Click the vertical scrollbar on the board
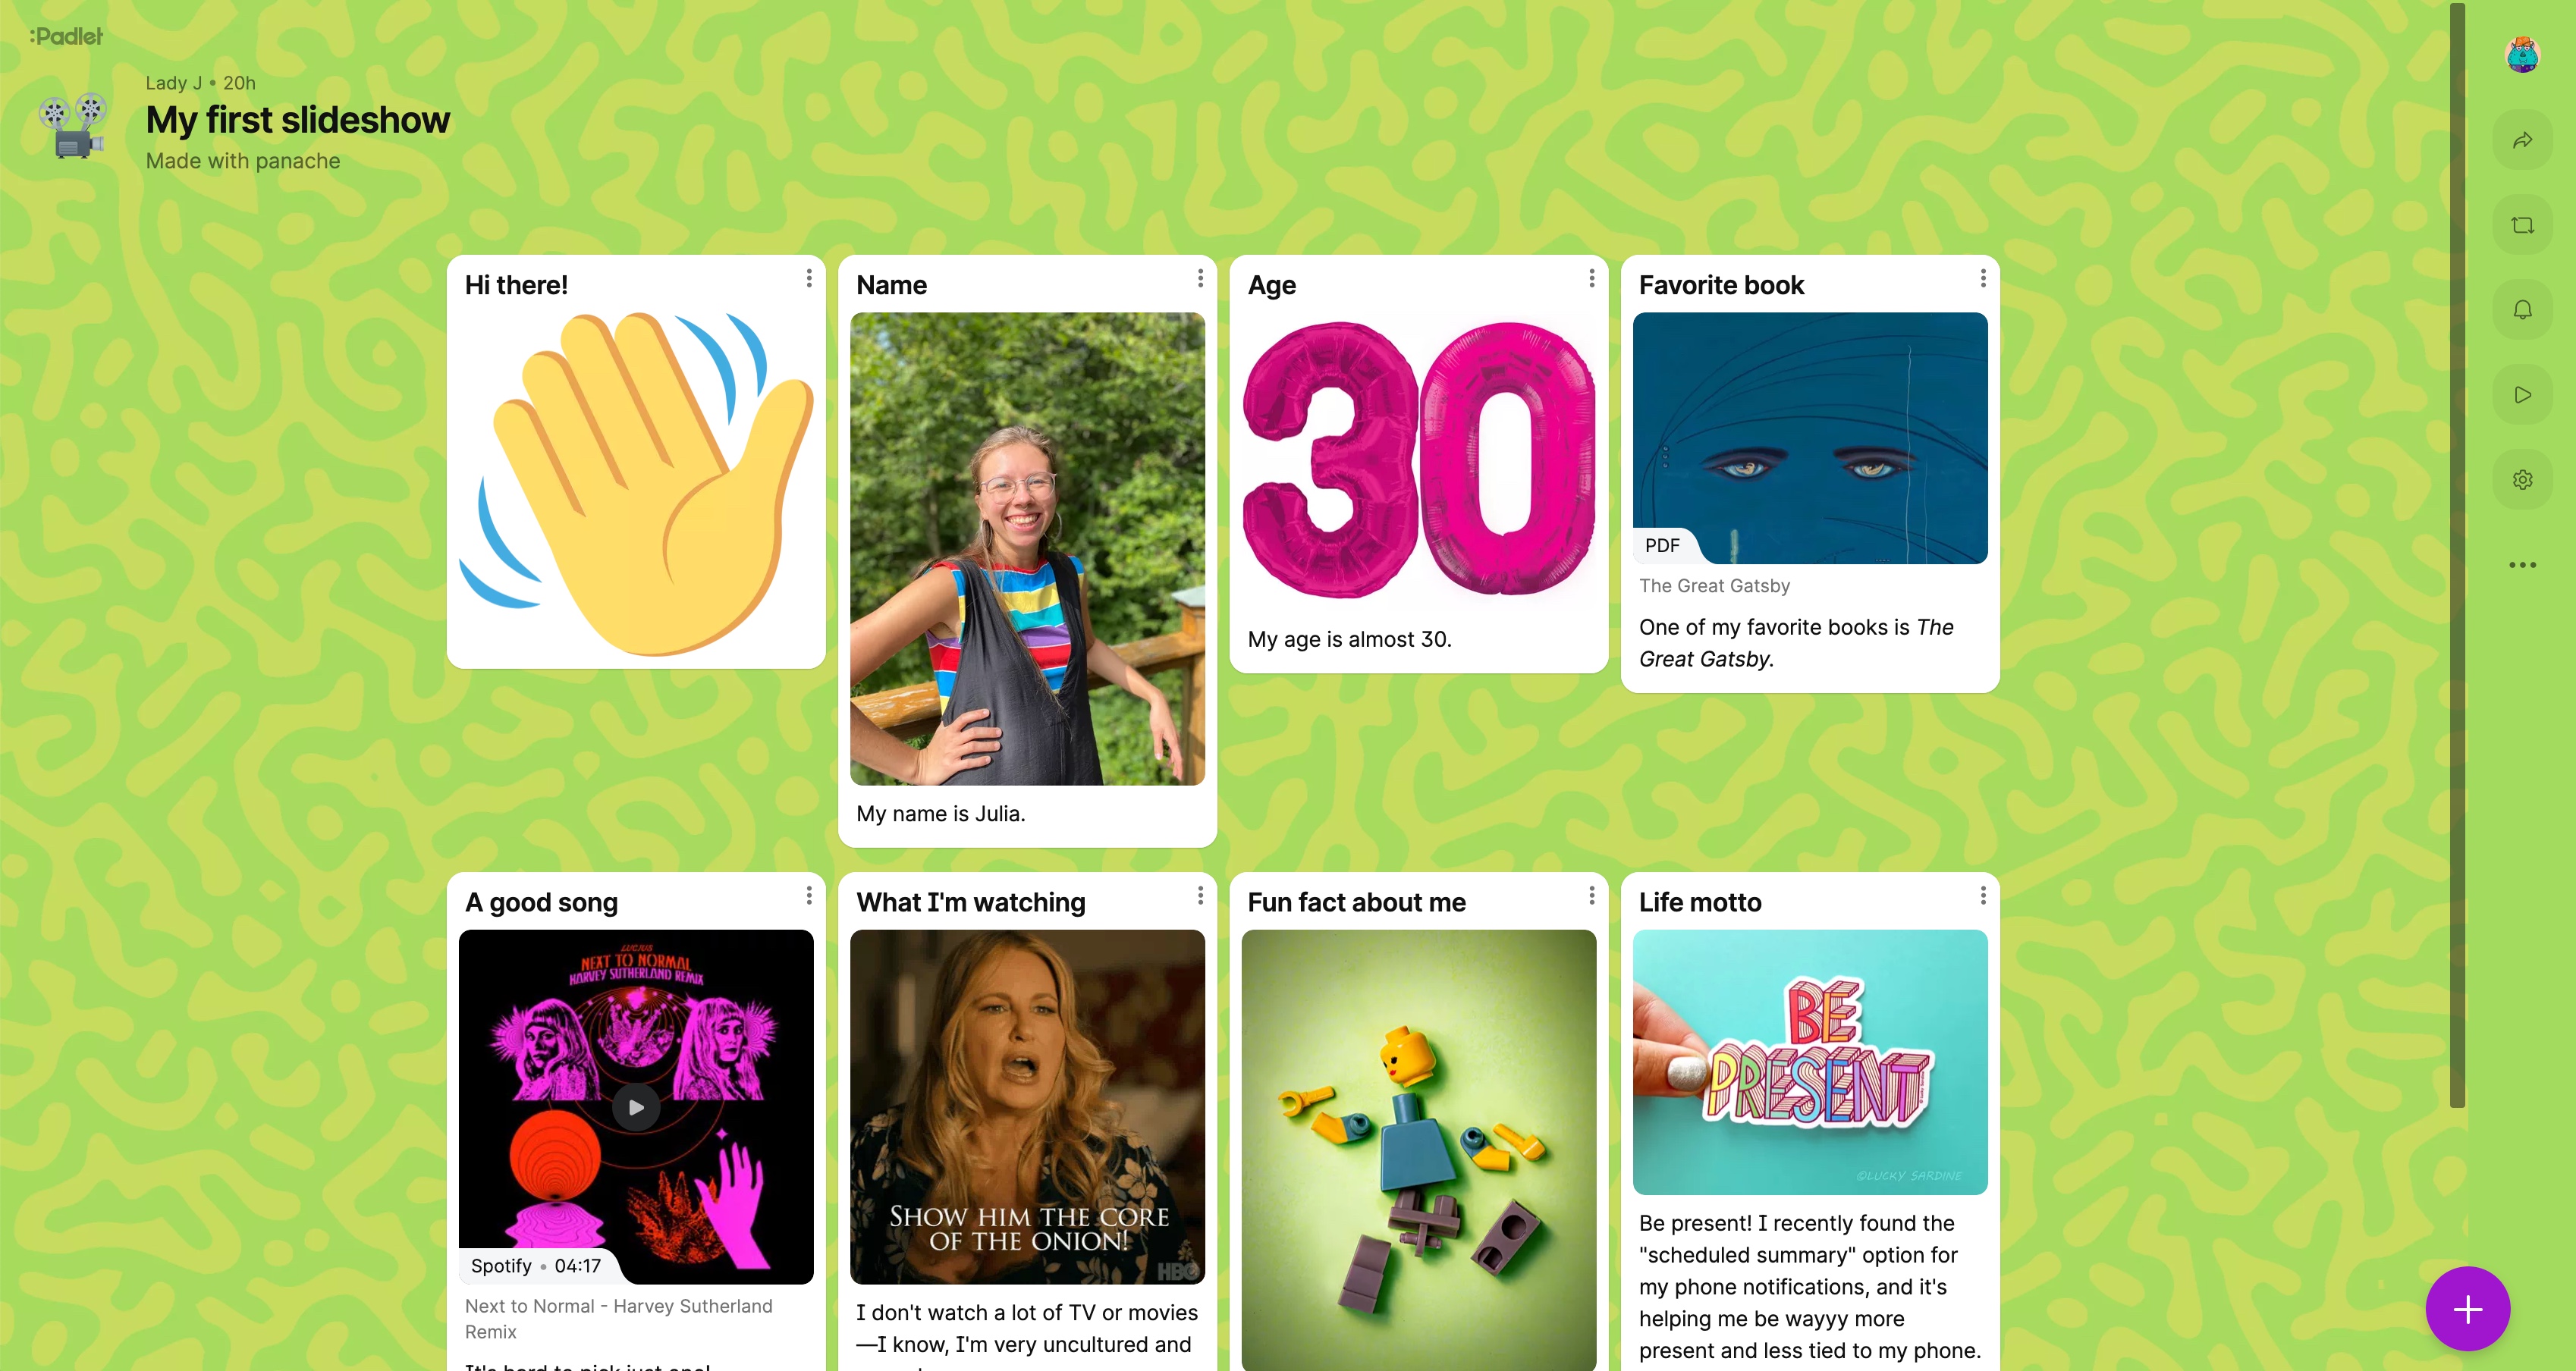Viewport: 2576px width, 1371px height. tap(2457, 555)
